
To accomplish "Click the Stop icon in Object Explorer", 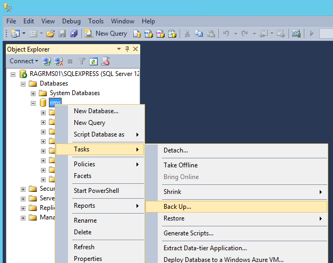I will [x=70, y=62].
